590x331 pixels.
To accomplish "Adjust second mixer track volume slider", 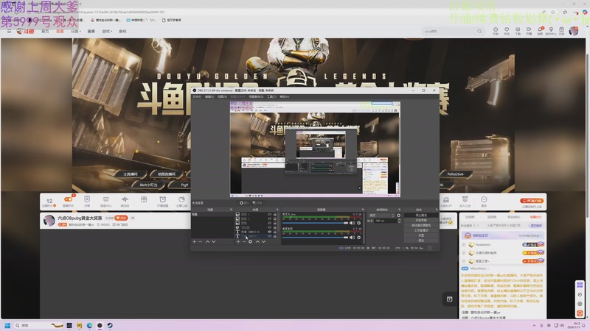I will click(316, 237).
